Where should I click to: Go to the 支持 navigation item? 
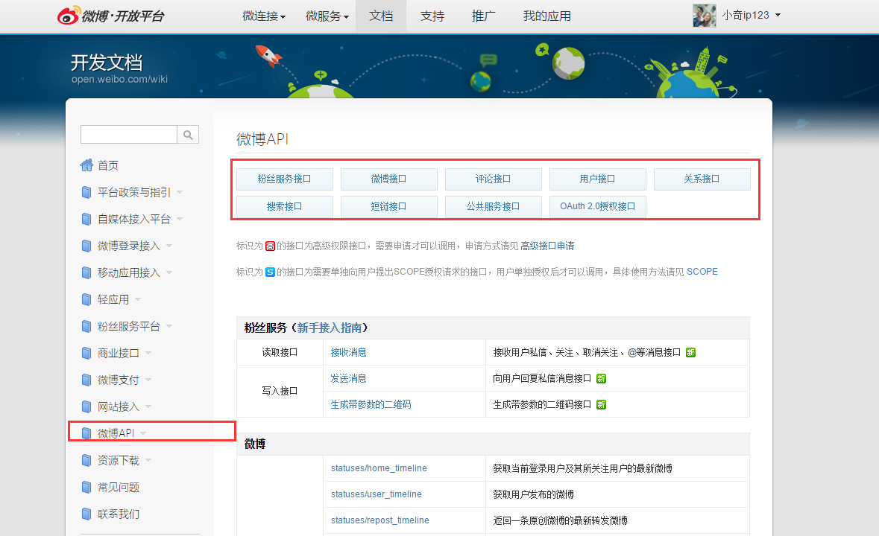(432, 16)
